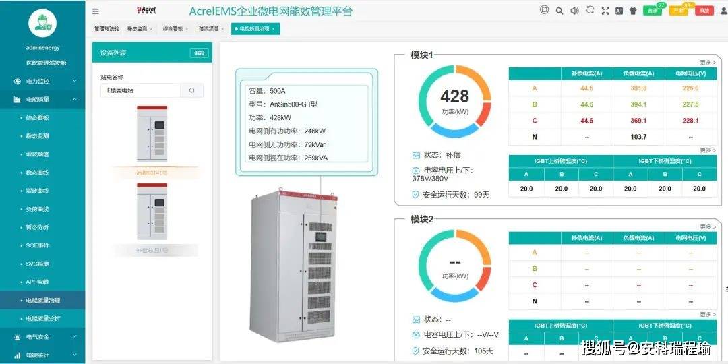Click the 编辑 button in 设备列表 header
The width and height of the screenshot is (728, 364).
(199, 53)
